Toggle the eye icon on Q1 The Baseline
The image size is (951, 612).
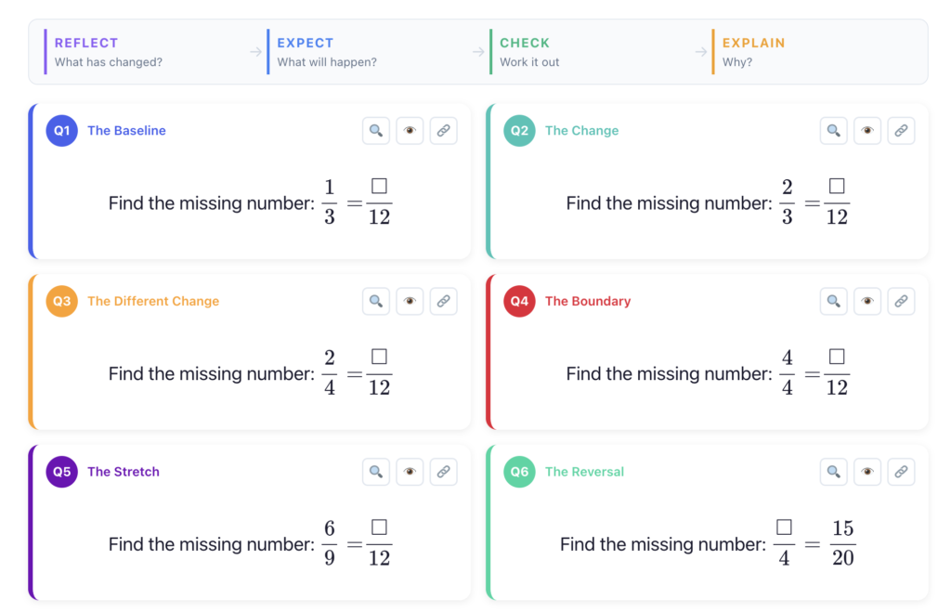410,131
